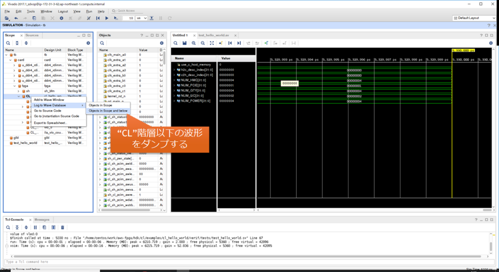
Task: Select the clk_main_a0 object row
Action: tap(130, 55)
